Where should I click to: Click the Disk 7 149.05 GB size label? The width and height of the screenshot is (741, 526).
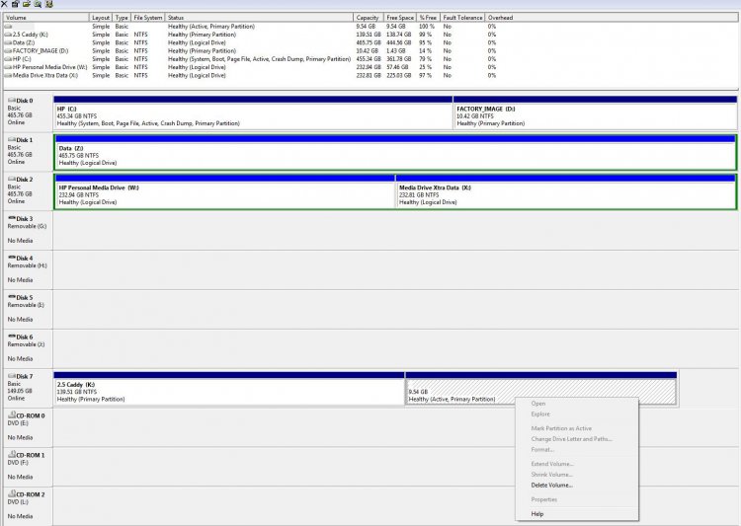click(x=20, y=391)
